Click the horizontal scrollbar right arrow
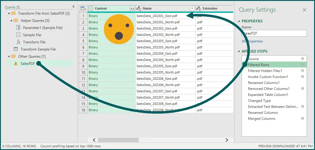This screenshot has width=315, height=150. [227, 140]
